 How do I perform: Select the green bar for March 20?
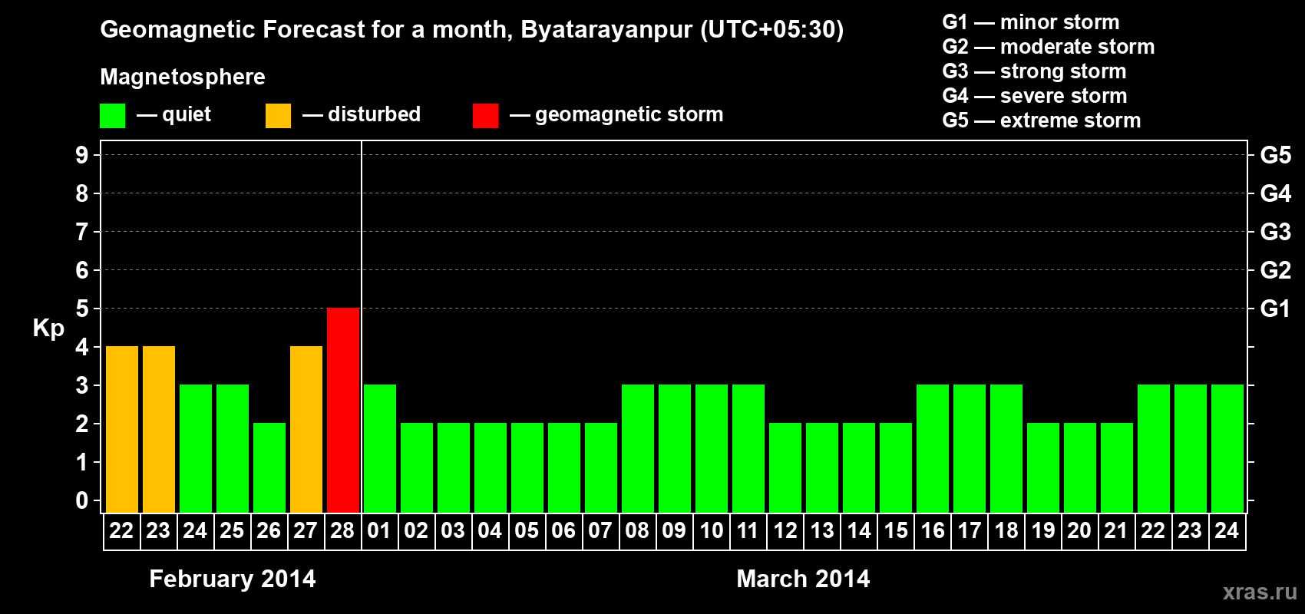tap(1080, 467)
